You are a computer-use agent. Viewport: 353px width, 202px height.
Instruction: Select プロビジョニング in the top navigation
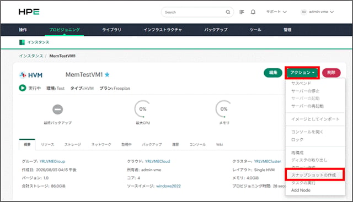click(65, 30)
